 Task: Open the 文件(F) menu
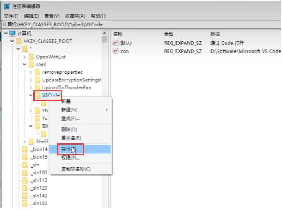click(x=11, y=16)
